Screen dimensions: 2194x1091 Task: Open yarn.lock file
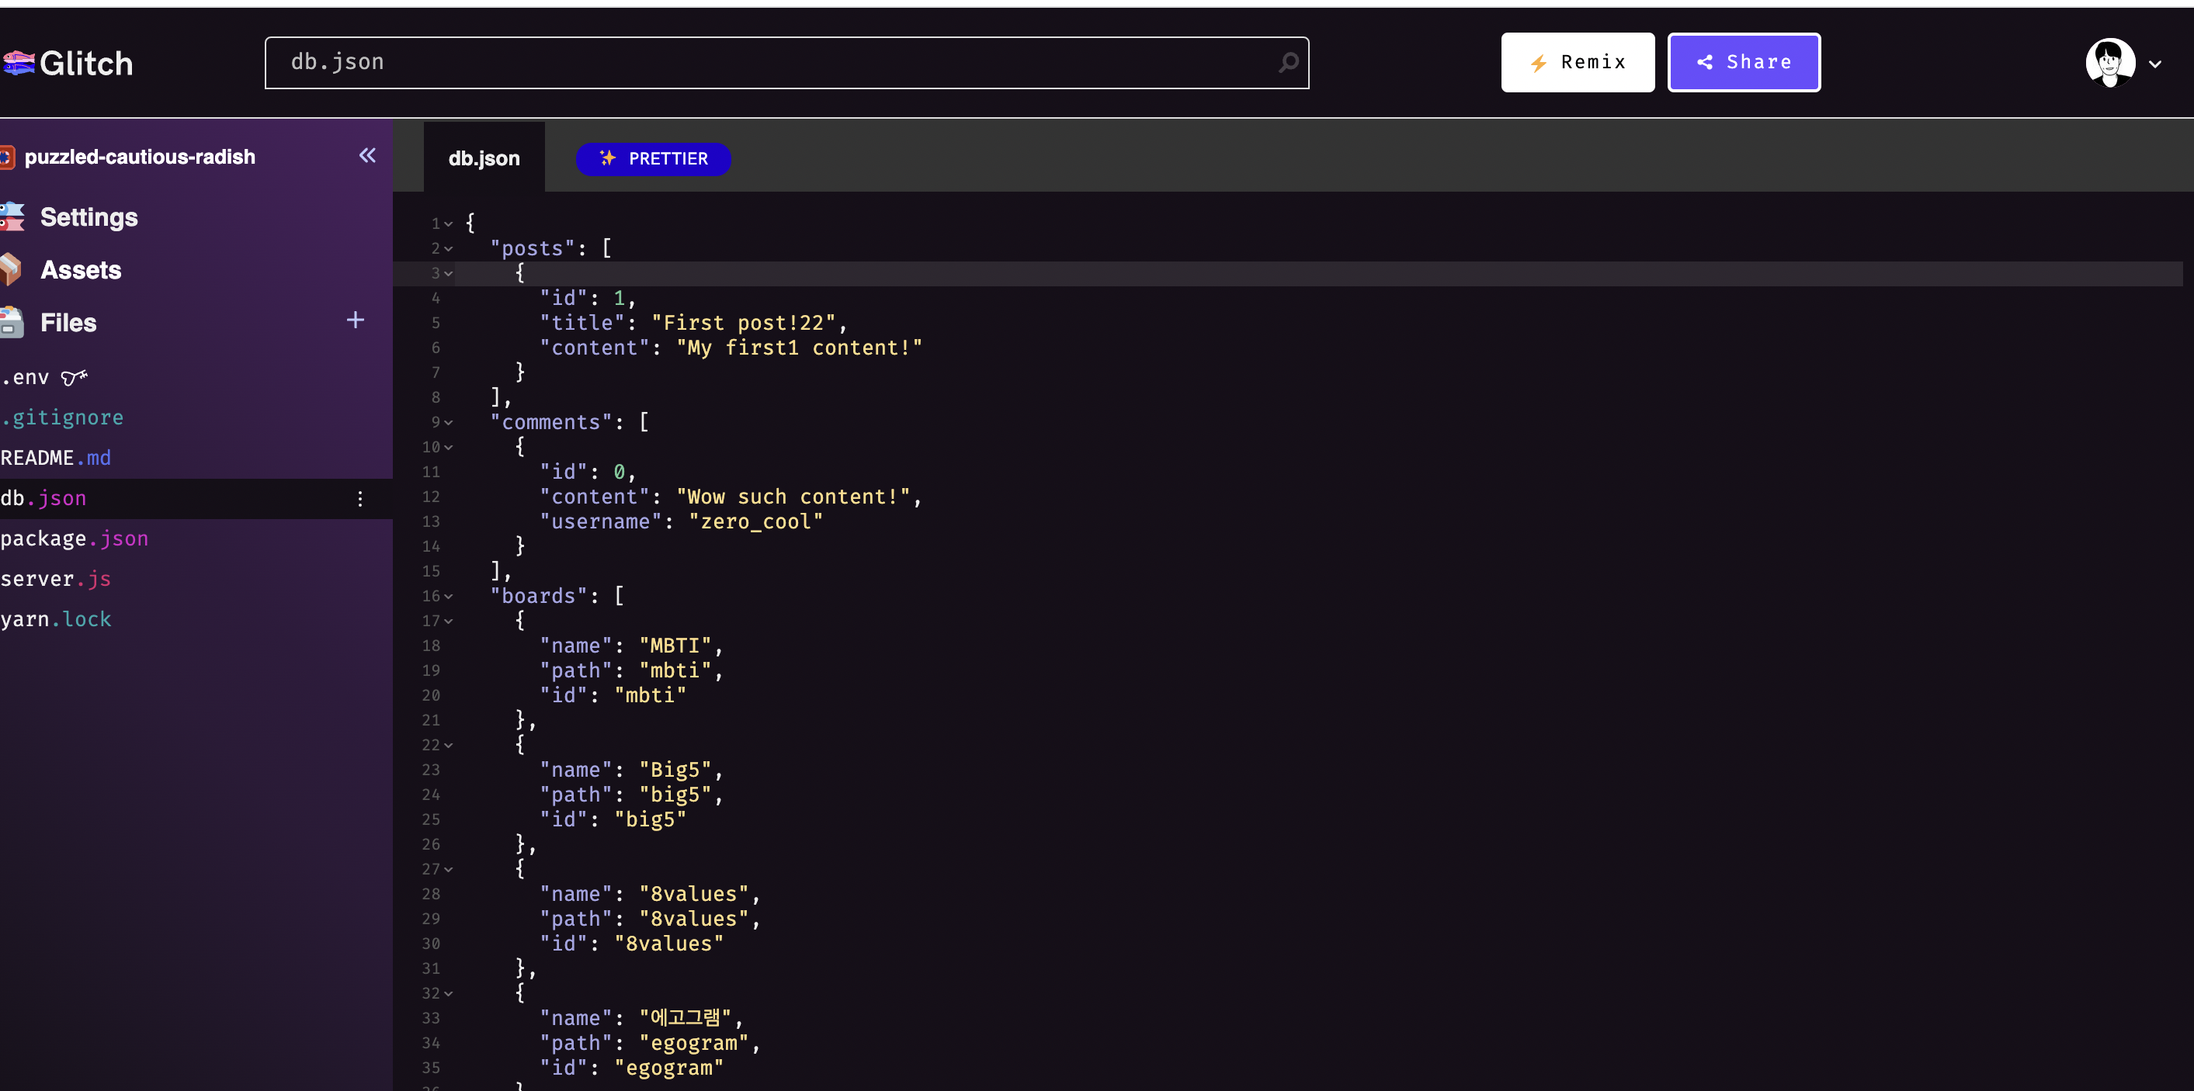click(x=55, y=619)
